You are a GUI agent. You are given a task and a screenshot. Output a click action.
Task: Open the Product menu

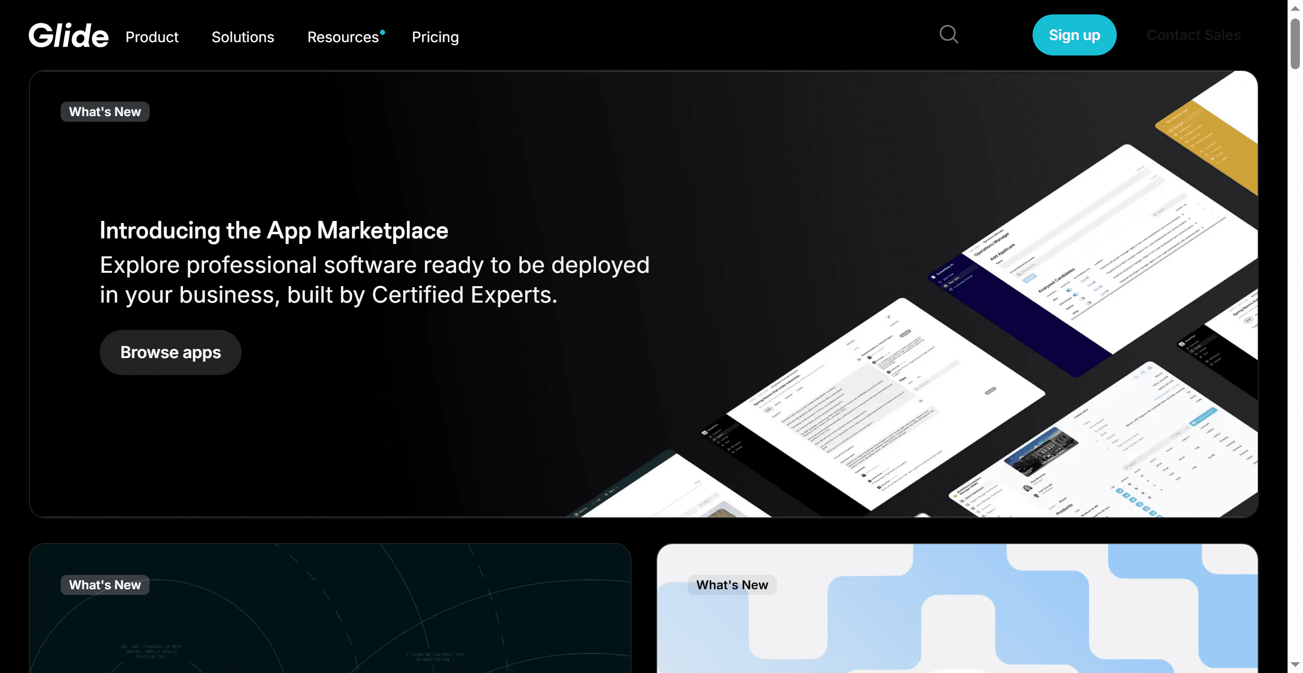(x=152, y=37)
